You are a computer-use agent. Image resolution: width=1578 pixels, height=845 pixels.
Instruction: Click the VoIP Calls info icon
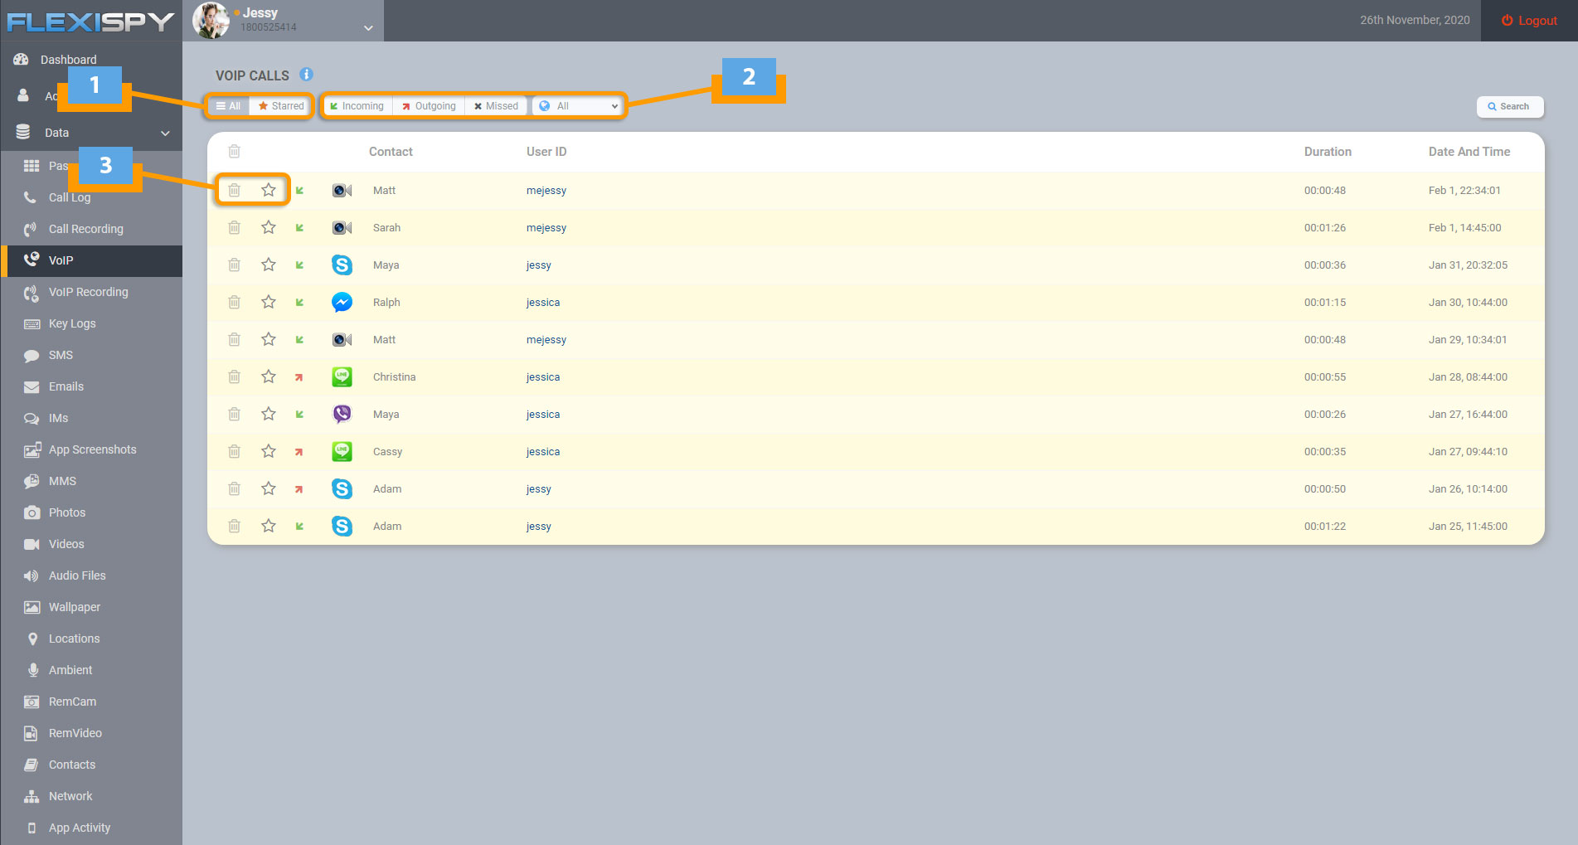[x=306, y=75]
